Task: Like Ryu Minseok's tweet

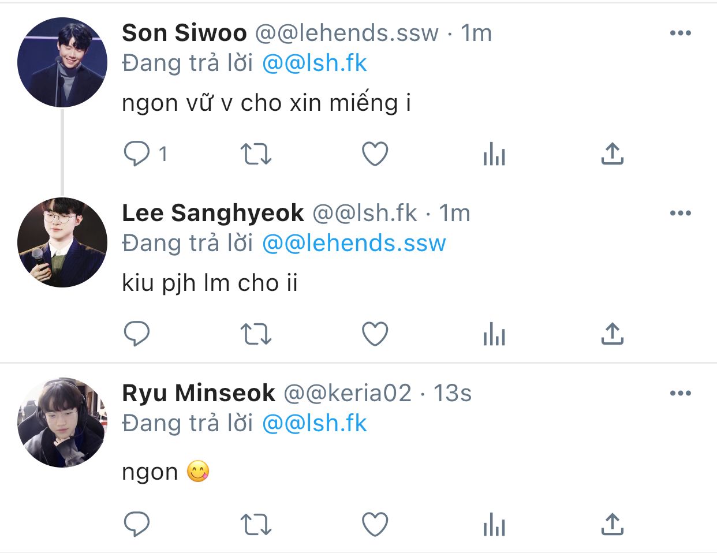Action: pyautogui.click(x=375, y=525)
